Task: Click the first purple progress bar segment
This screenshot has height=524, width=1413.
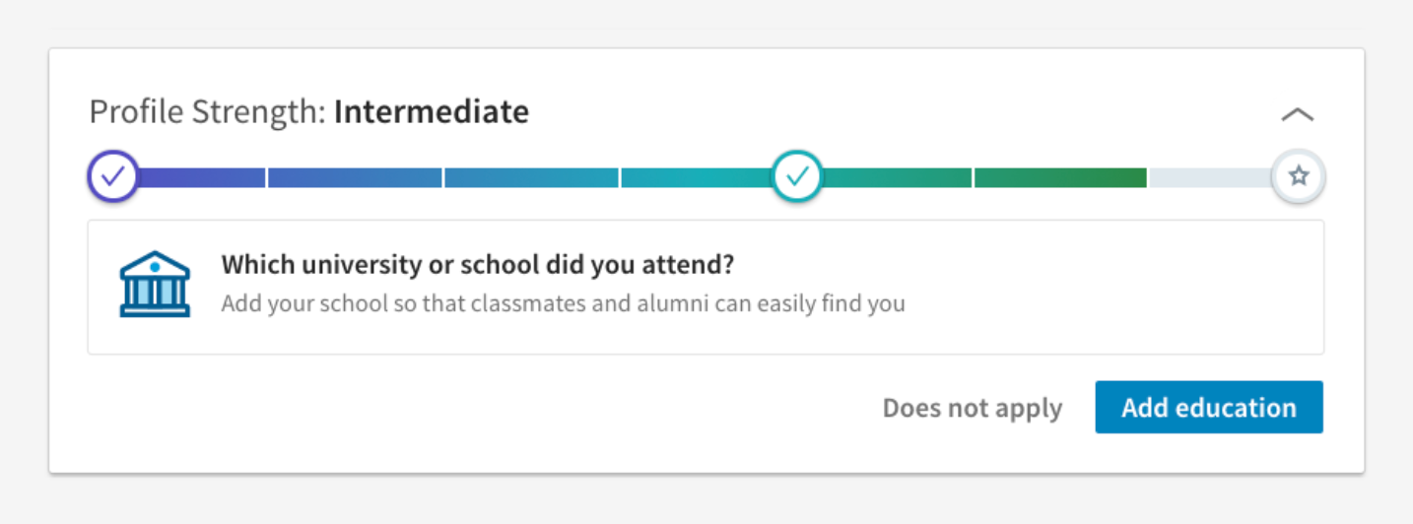Action: tap(202, 178)
